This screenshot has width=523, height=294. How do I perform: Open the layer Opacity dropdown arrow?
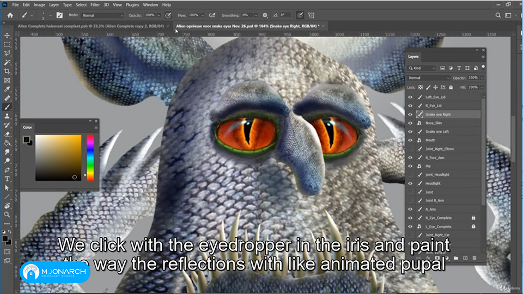[482, 78]
